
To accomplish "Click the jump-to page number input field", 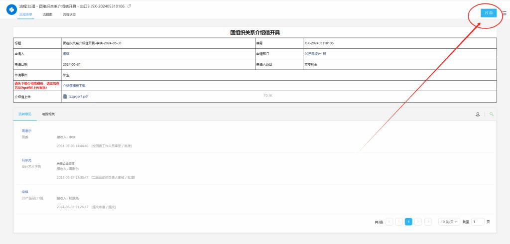I will pos(477,222).
